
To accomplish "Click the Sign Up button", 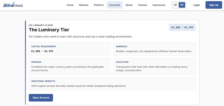I will (x=214, y=5).
